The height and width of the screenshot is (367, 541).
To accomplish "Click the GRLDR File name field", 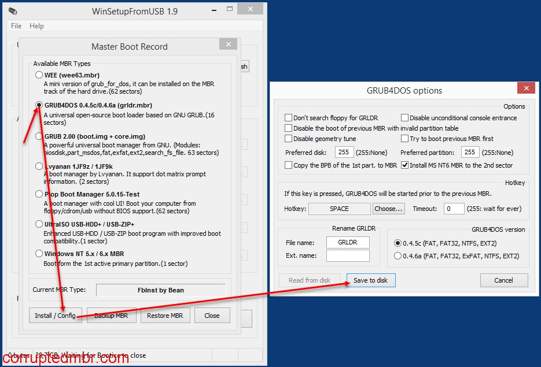I will coord(348,243).
